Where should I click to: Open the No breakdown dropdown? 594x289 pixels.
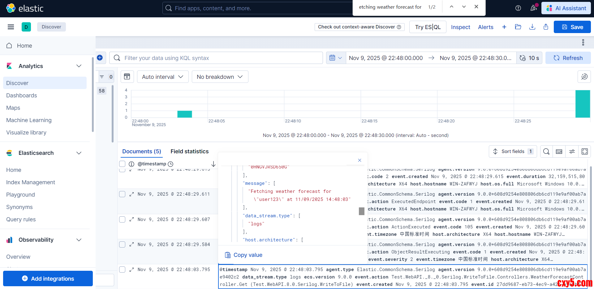(x=220, y=77)
